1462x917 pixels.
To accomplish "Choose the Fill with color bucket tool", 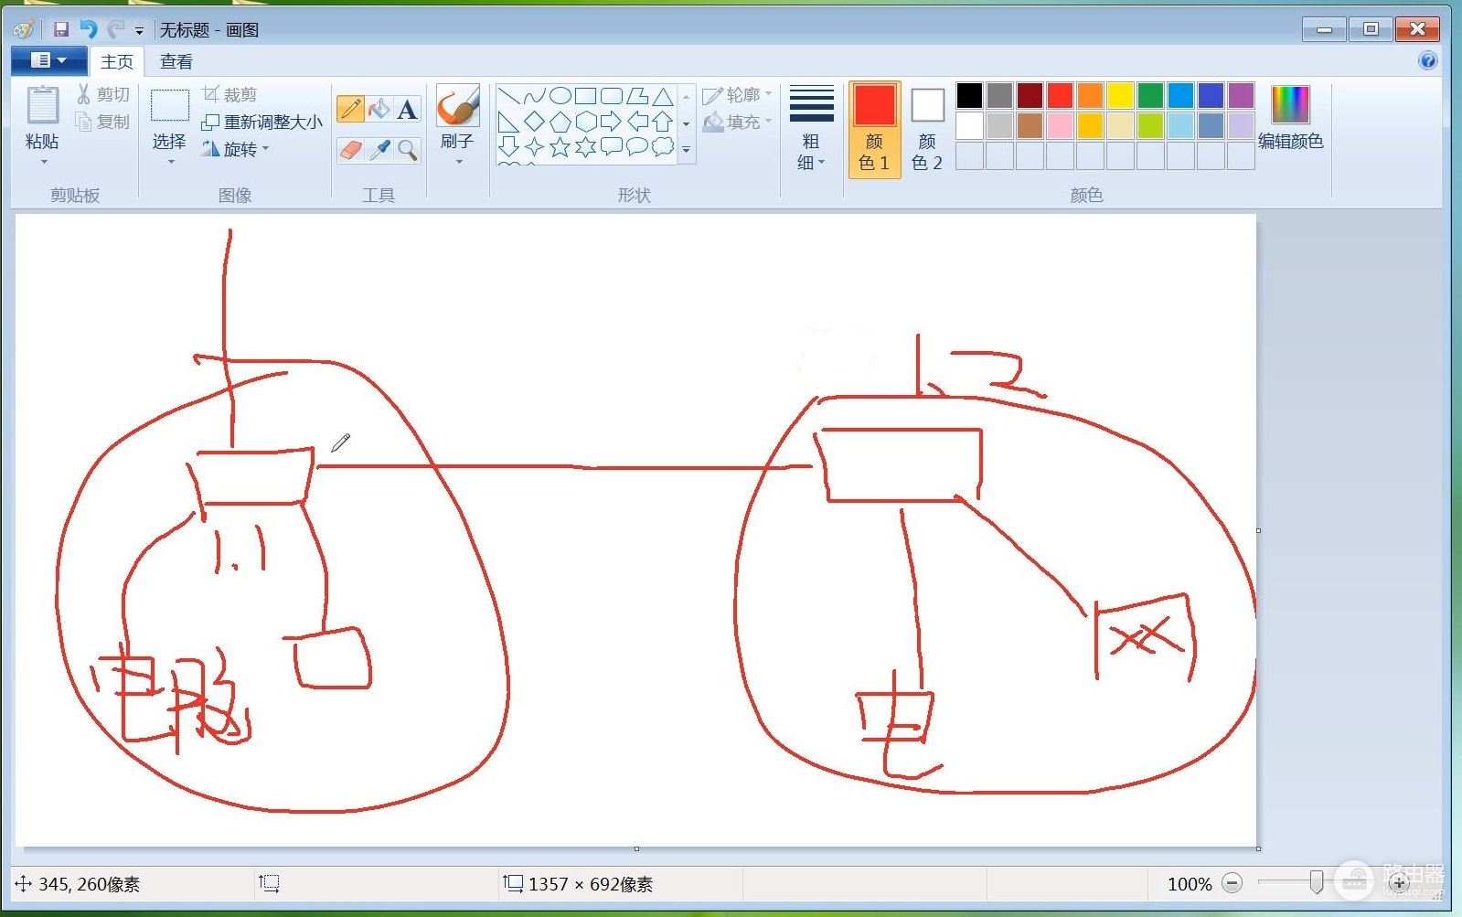I will point(379,109).
